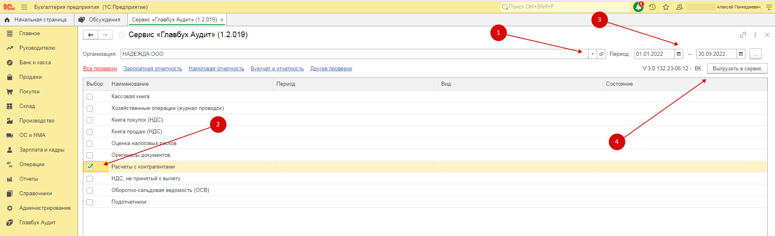Open the three-dot more actions menu
Screen dimensions: 775x236
coord(755,35)
